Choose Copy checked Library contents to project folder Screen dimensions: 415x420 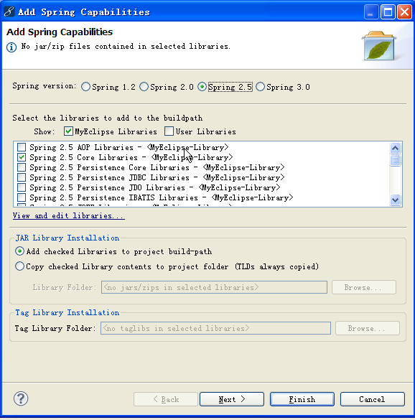[19, 266]
